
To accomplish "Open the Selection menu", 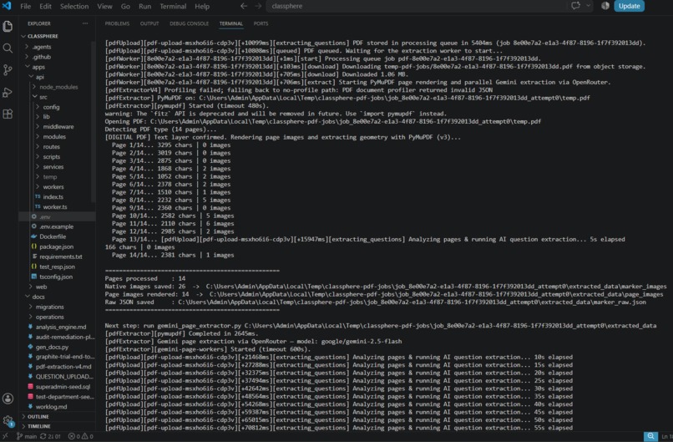I will (74, 6).
